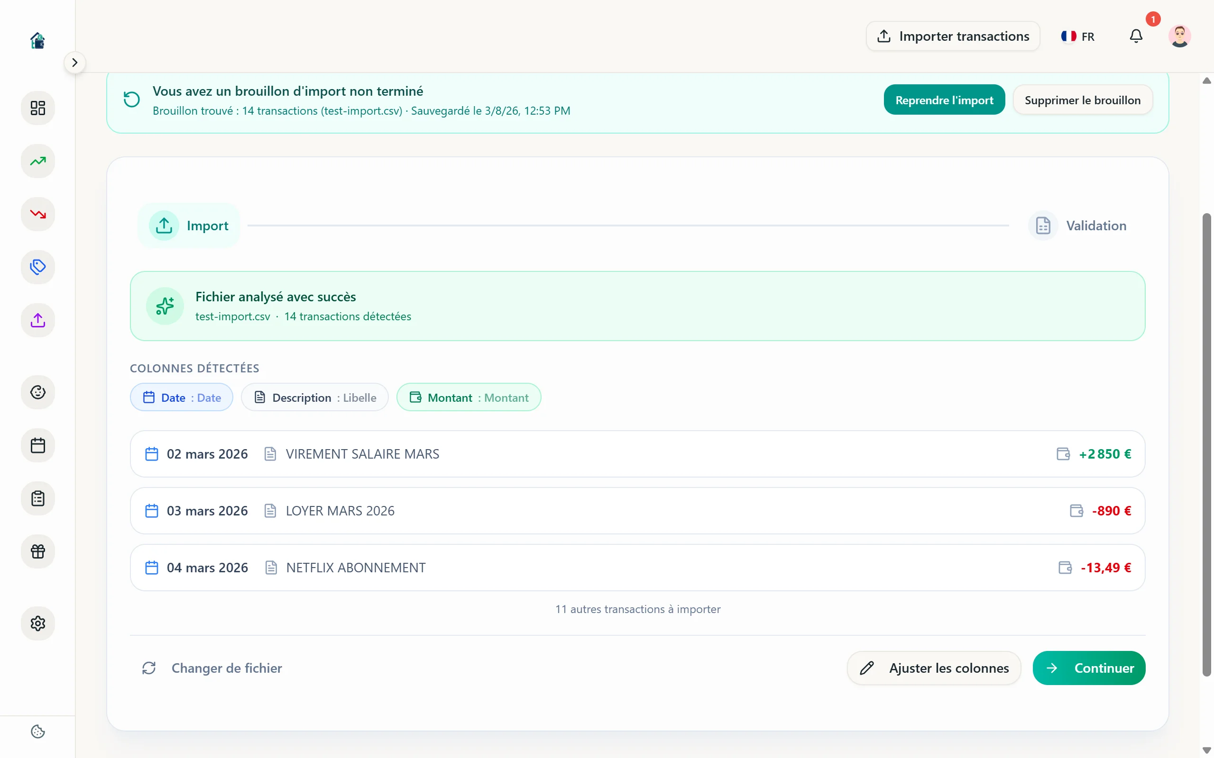Viewport: 1214px width, 758px height.
Task: Click the purple upload icon in sidebar
Action: point(37,320)
